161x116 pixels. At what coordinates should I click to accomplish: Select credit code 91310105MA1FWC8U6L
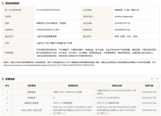pyautogui.click(x=48, y=10)
